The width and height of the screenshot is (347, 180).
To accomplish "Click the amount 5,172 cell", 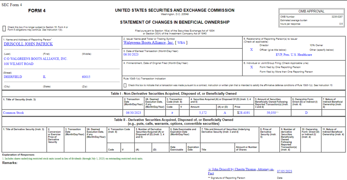I will coord(203,113).
